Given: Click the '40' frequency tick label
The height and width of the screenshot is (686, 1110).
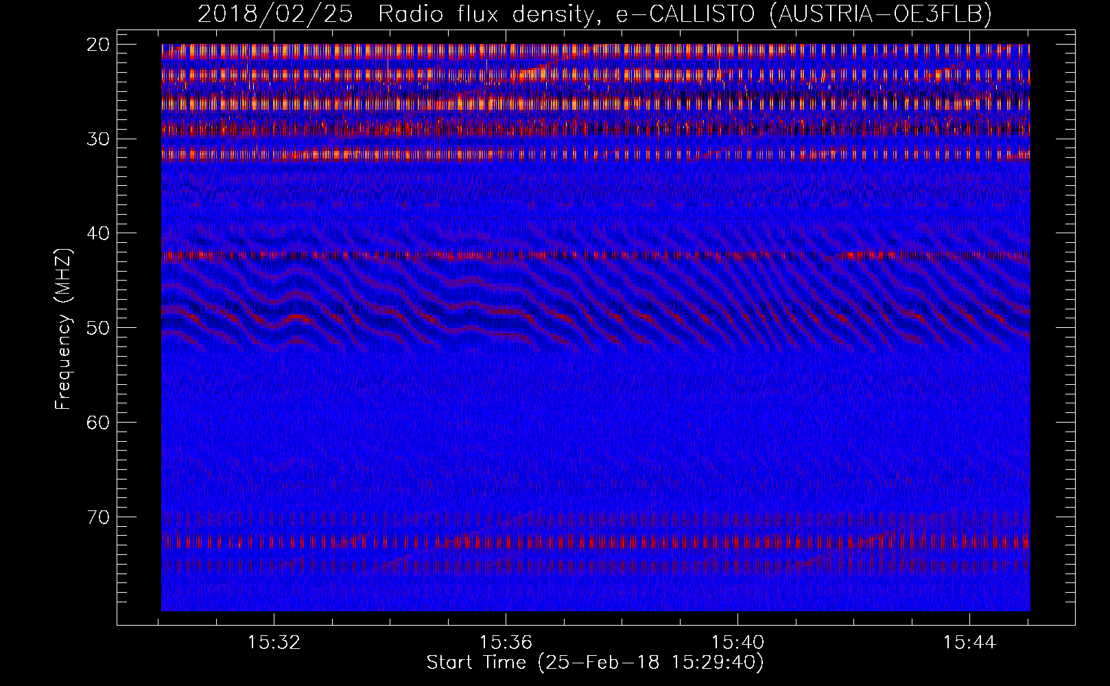Looking at the screenshot, I should click(99, 233).
